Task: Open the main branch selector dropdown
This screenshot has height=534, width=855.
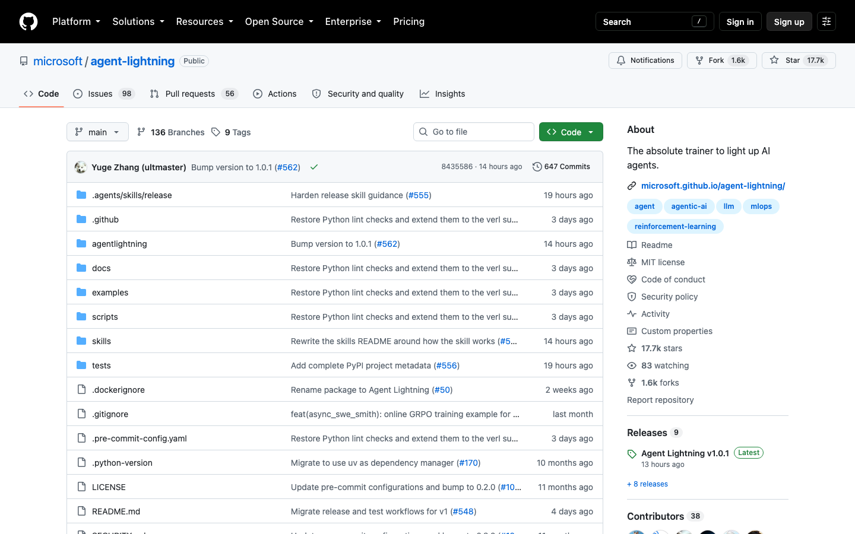Action: [97, 132]
